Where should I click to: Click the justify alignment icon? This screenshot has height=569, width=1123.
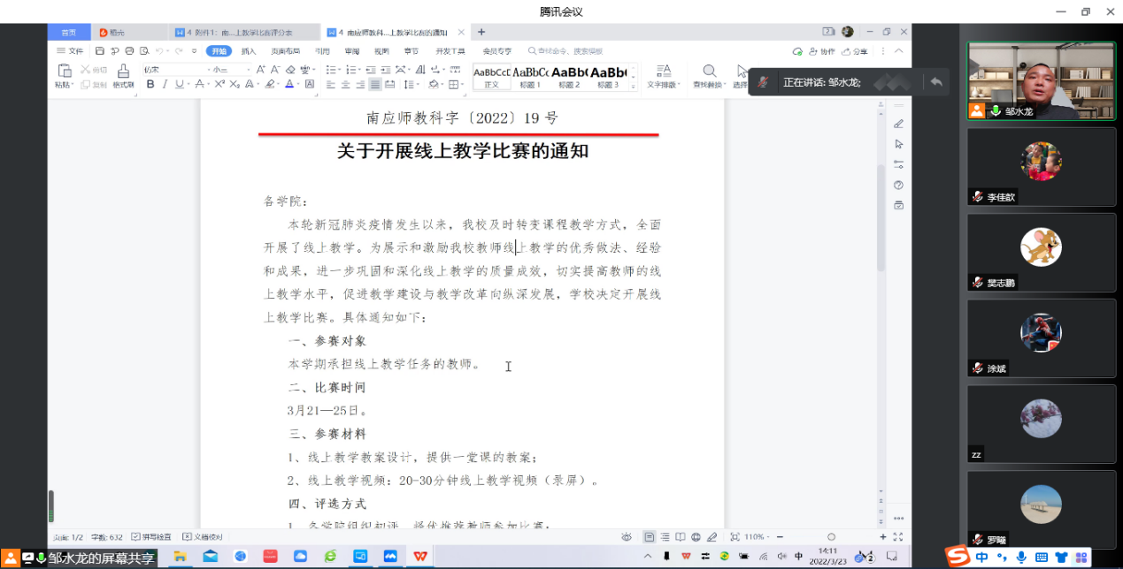pyautogui.click(x=375, y=85)
